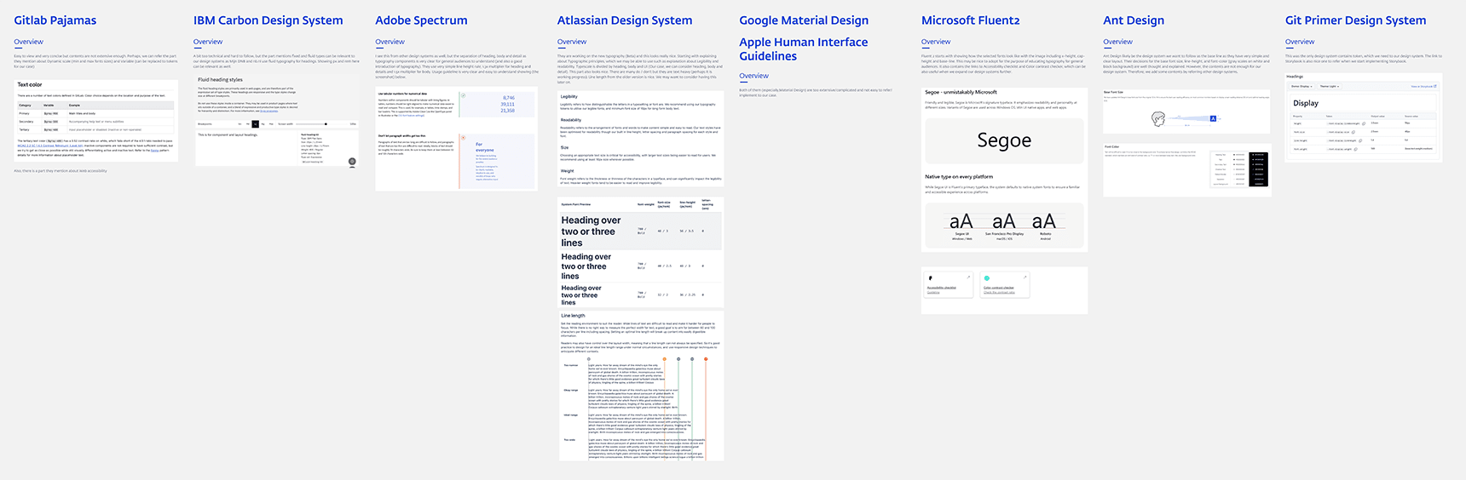Open the Fluid heading styles screenshot

[276, 95]
